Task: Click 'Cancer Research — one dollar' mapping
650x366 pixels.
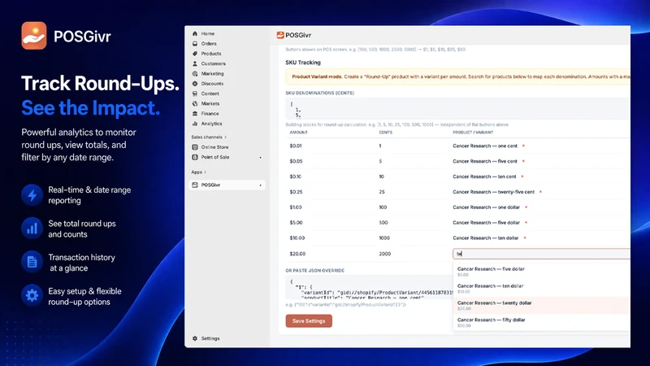Action: point(486,207)
